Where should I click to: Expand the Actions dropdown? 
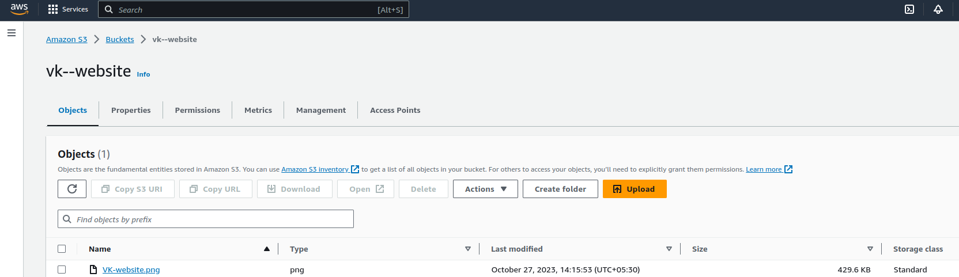tap(485, 189)
